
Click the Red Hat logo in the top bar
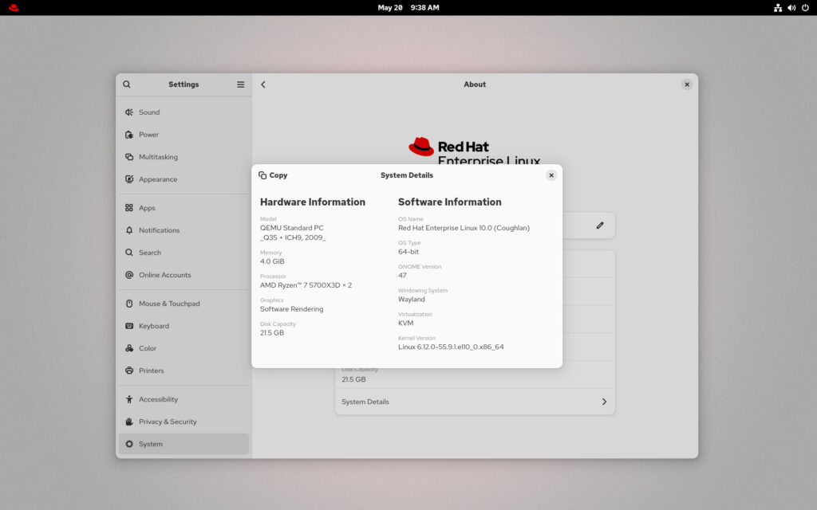(x=12, y=7)
